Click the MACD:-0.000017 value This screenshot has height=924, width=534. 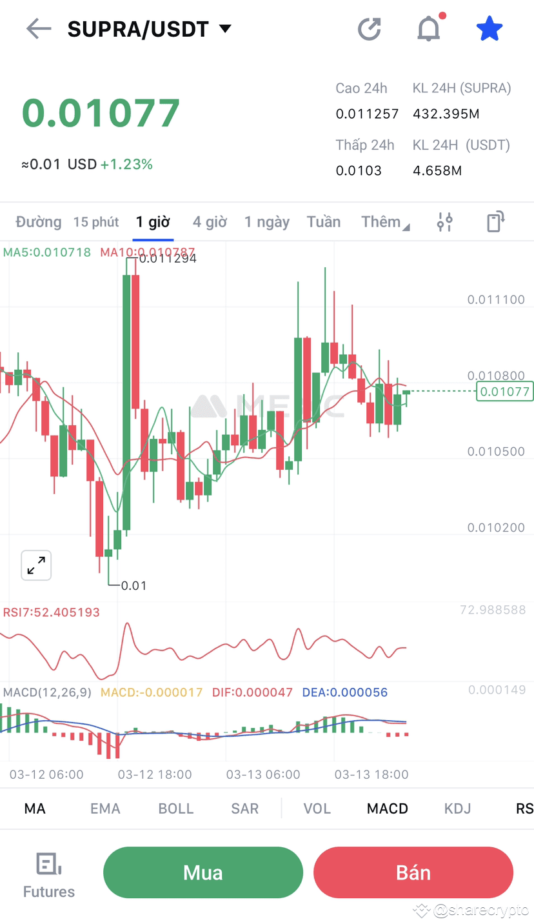click(x=152, y=692)
